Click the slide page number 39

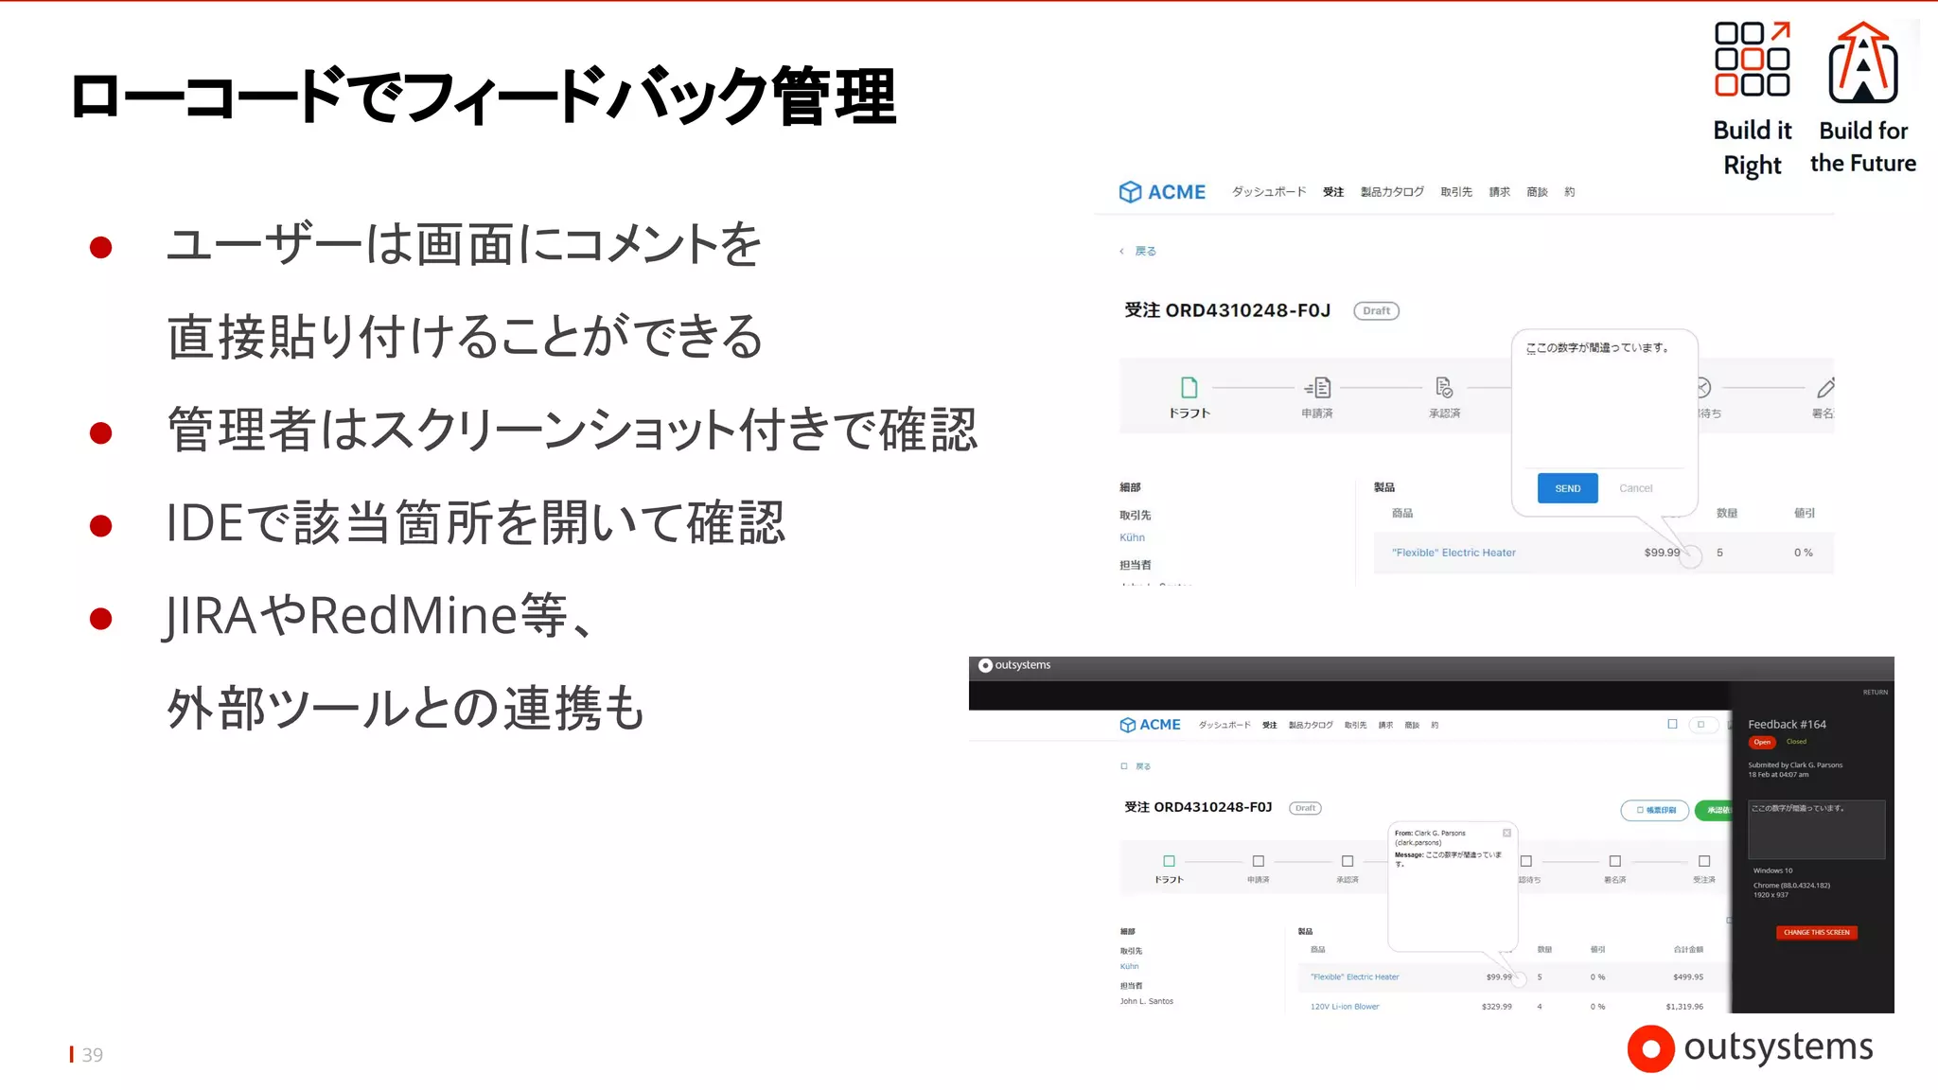(92, 1055)
